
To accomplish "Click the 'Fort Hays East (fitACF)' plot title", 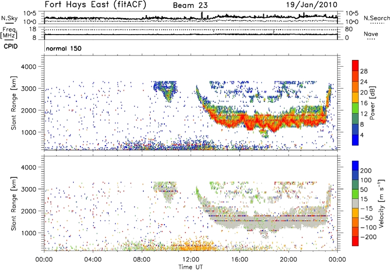I will (96, 5).
